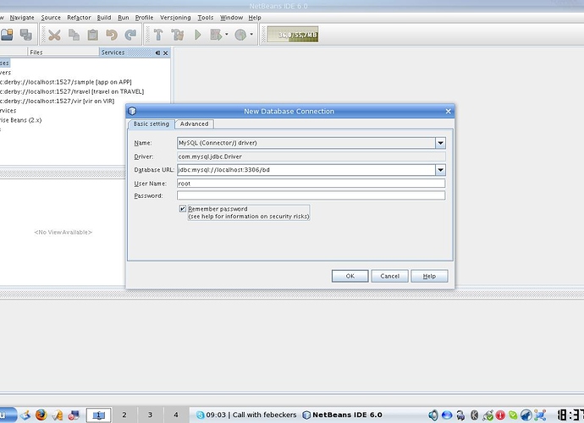
Task: Open the Tools menu
Action: [205, 18]
